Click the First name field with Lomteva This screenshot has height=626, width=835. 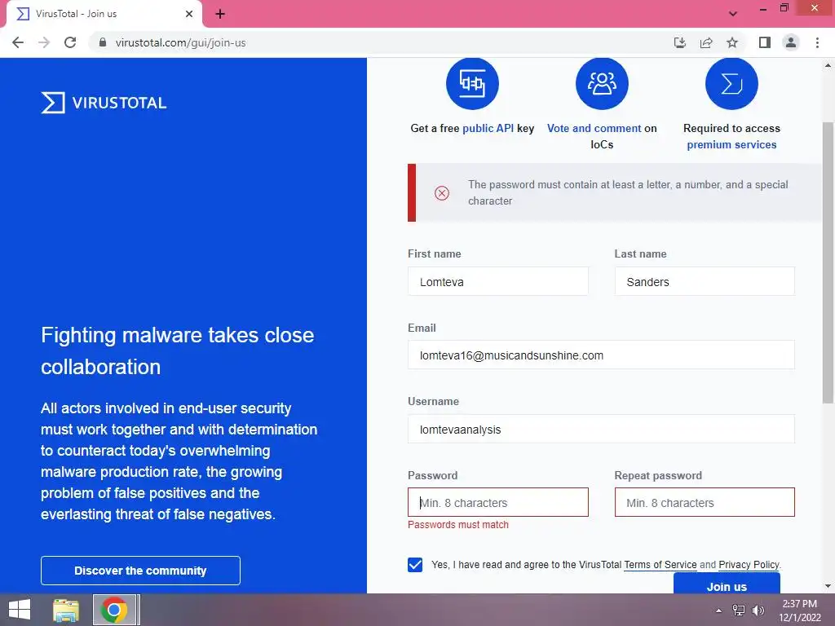tap(498, 281)
